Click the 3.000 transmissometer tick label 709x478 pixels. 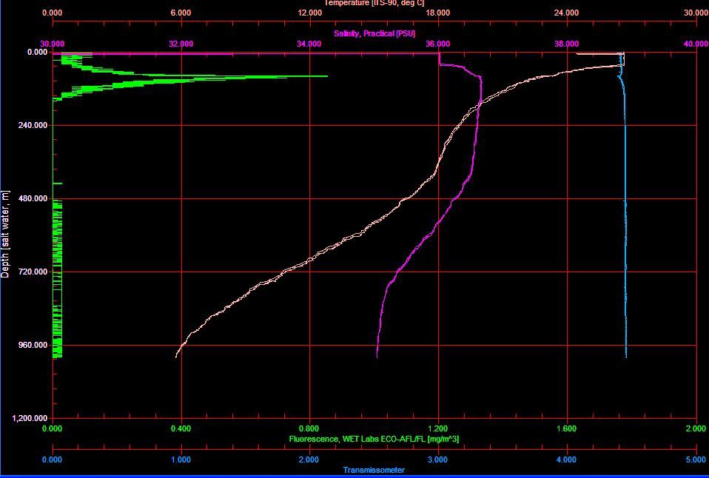[x=438, y=460]
